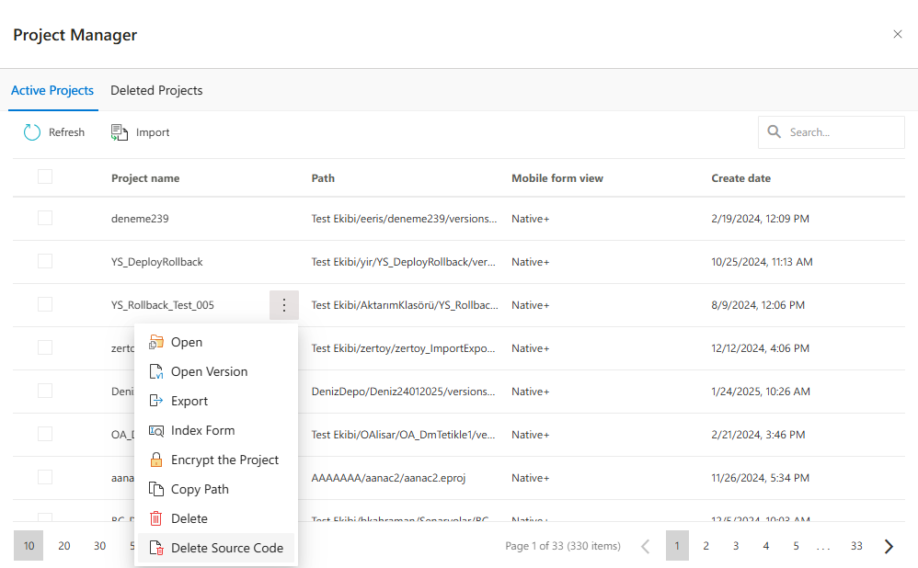Jump to last page 33
Image resolution: width=918 pixels, height=568 pixels.
[856, 546]
